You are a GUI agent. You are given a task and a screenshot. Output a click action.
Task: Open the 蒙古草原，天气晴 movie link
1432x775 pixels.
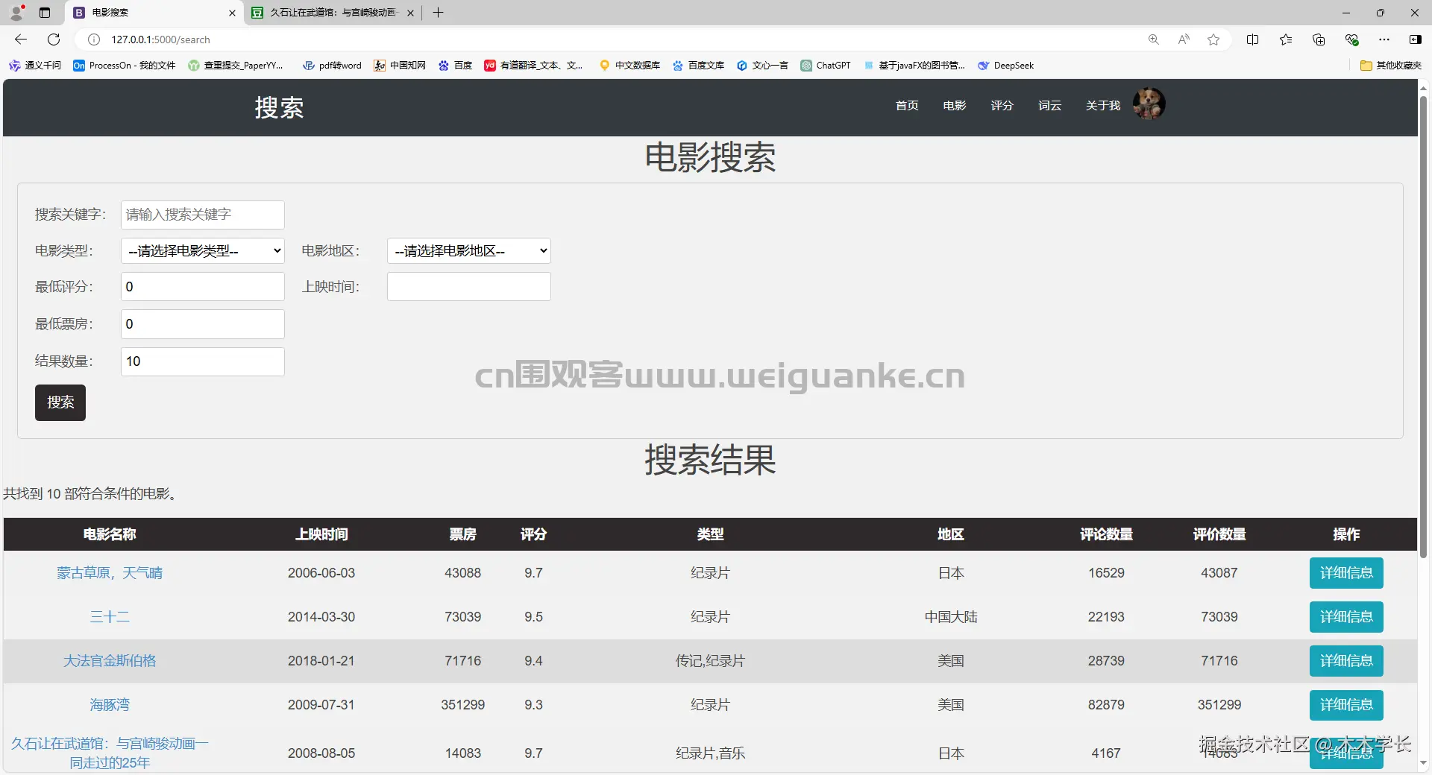(x=110, y=573)
